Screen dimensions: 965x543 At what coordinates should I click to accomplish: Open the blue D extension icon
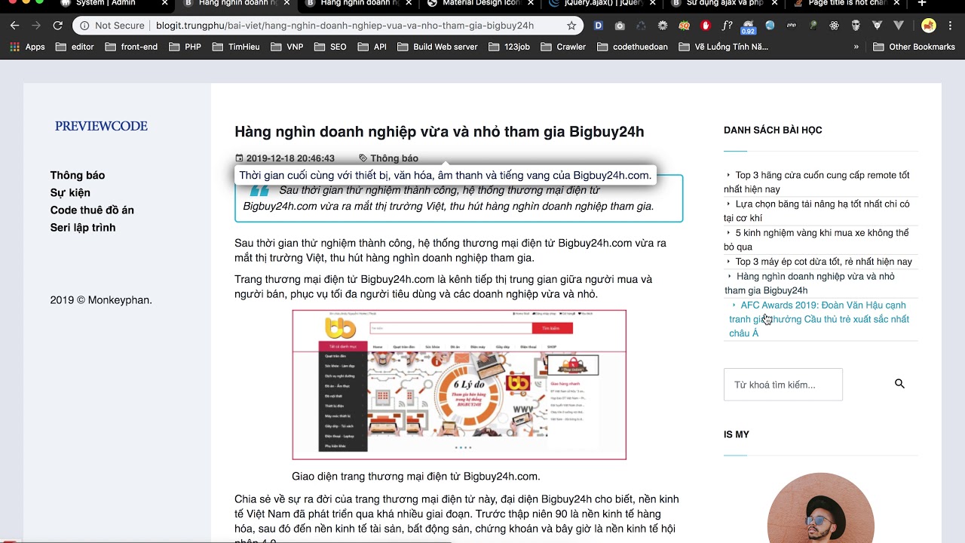tap(598, 26)
